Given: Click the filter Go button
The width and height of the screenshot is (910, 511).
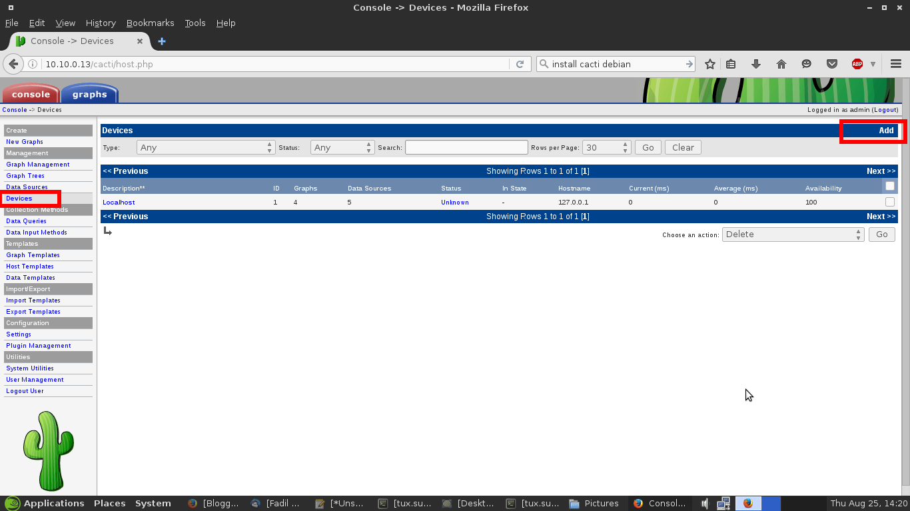Looking at the screenshot, I should [x=648, y=147].
